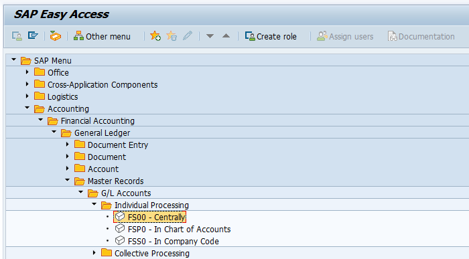
Task: Click the Create role button
Action: point(271,36)
